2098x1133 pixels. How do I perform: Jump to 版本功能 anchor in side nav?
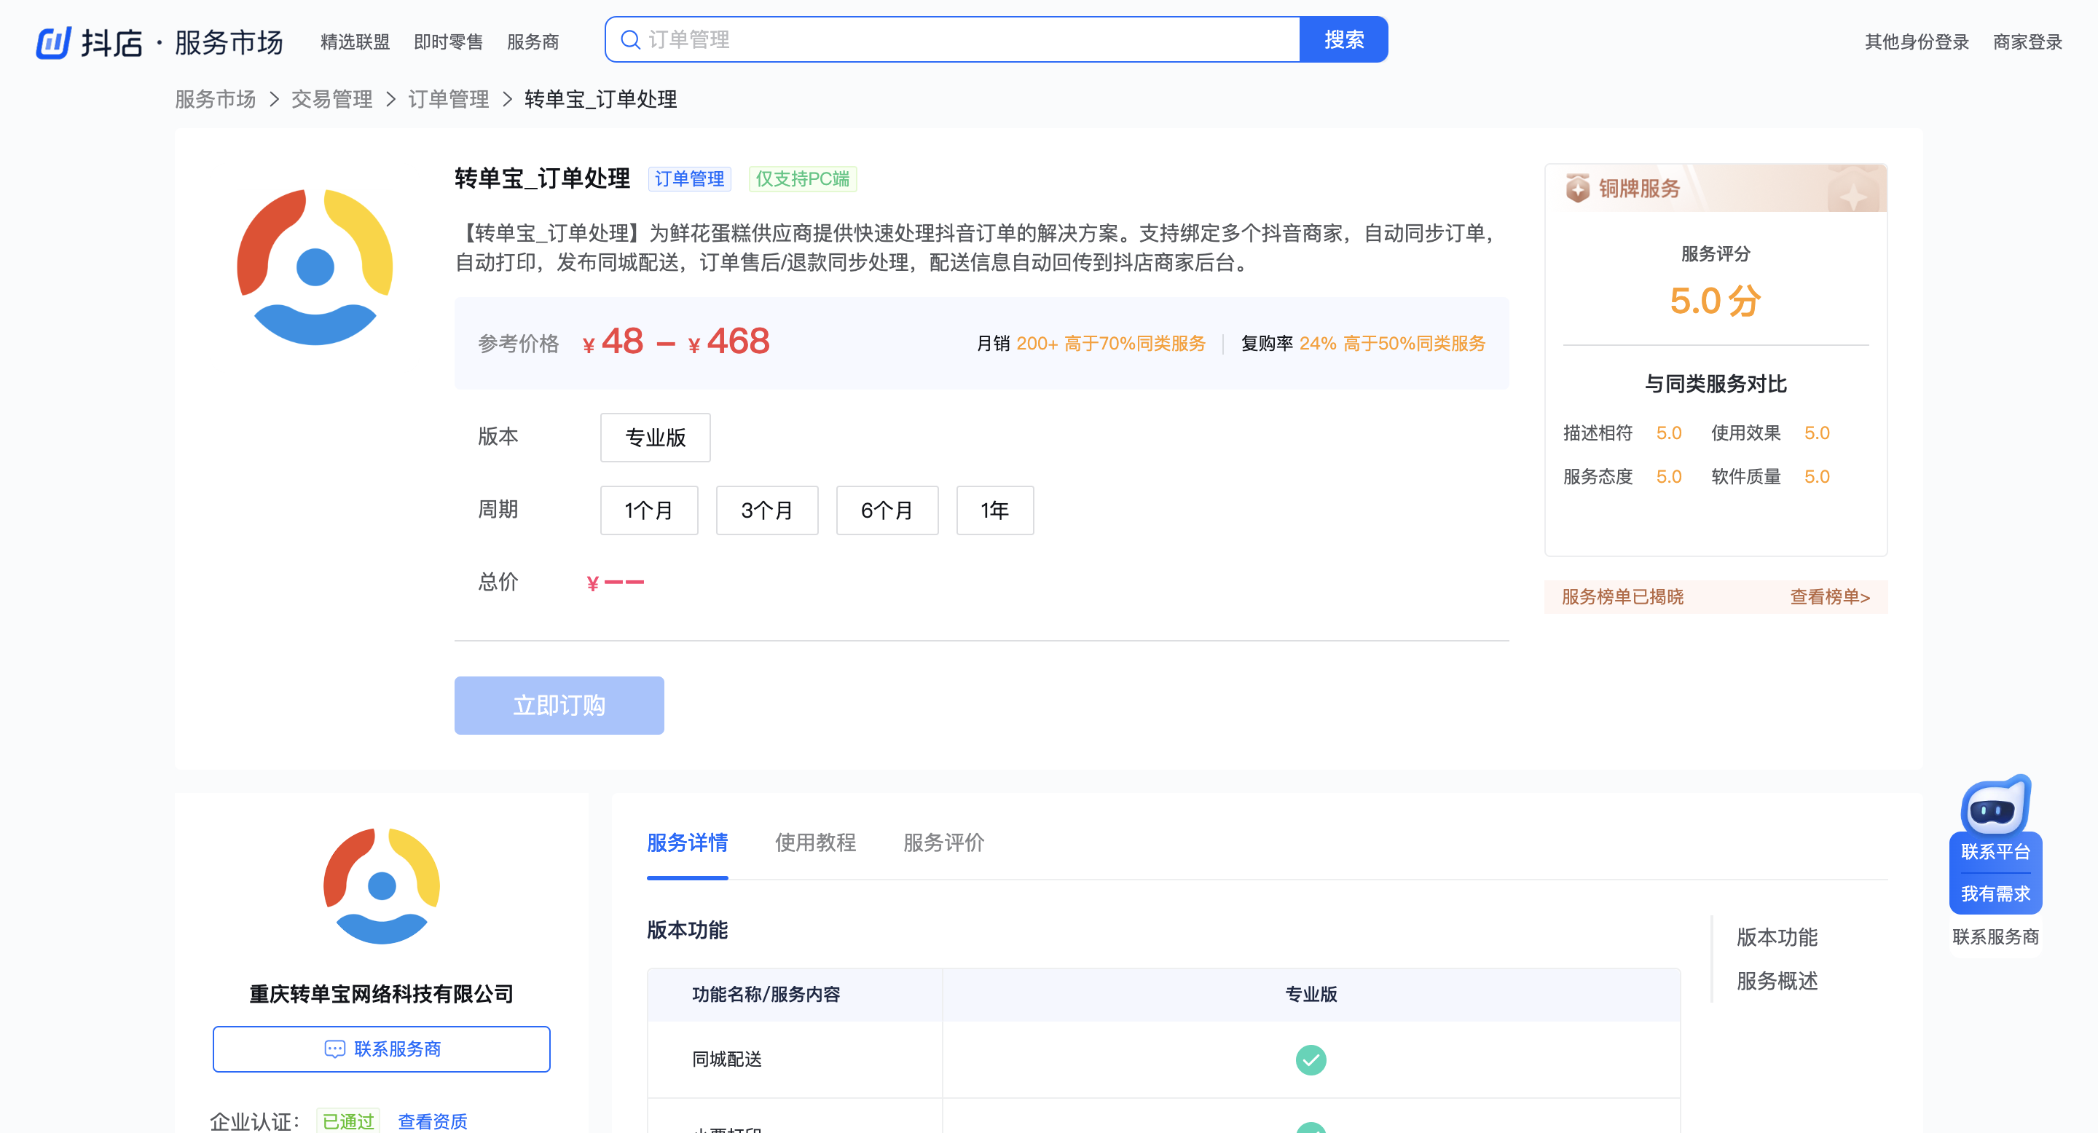1777,938
